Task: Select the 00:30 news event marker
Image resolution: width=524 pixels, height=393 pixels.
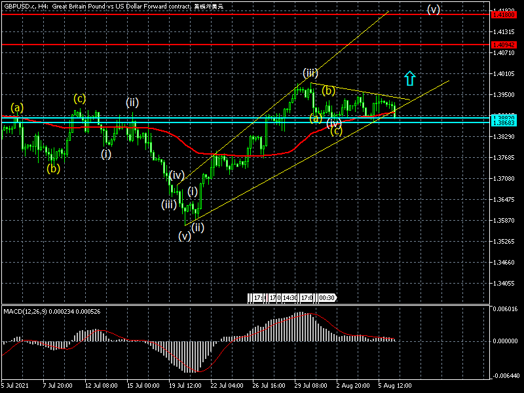Action: pos(327,297)
